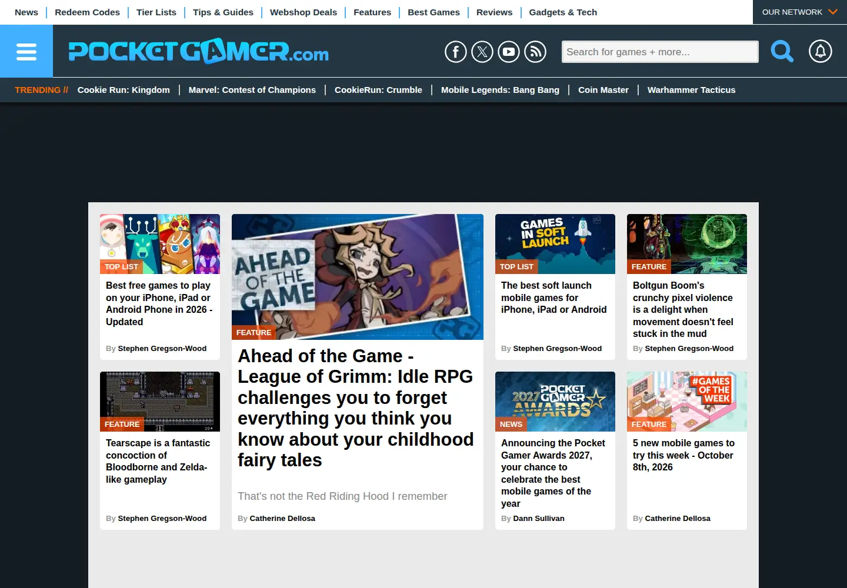Select trending Coin Master link
The height and width of the screenshot is (588, 847).
click(603, 90)
